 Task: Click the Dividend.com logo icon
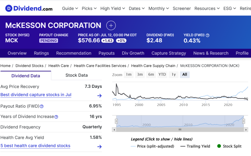(x=9, y=8)
